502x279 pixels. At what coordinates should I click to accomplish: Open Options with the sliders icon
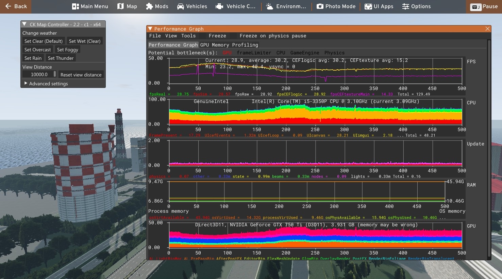click(x=405, y=6)
